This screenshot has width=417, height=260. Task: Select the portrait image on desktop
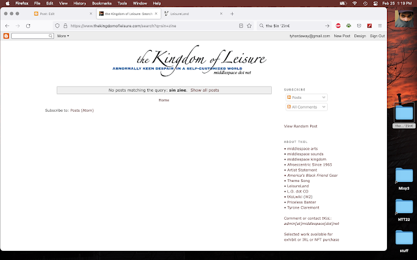pyautogui.click(x=404, y=19)
